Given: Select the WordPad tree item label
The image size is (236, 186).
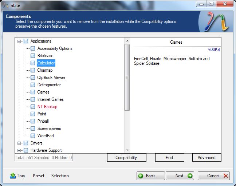Looking at the screenshot, I should (x=46, y=136).
